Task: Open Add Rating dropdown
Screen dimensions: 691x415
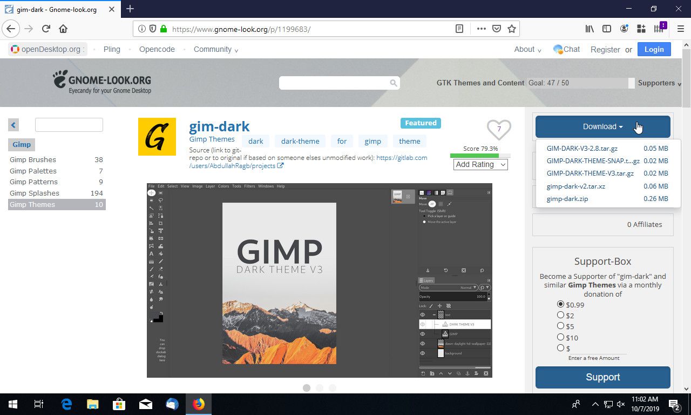Action: (x=480, y=164)
